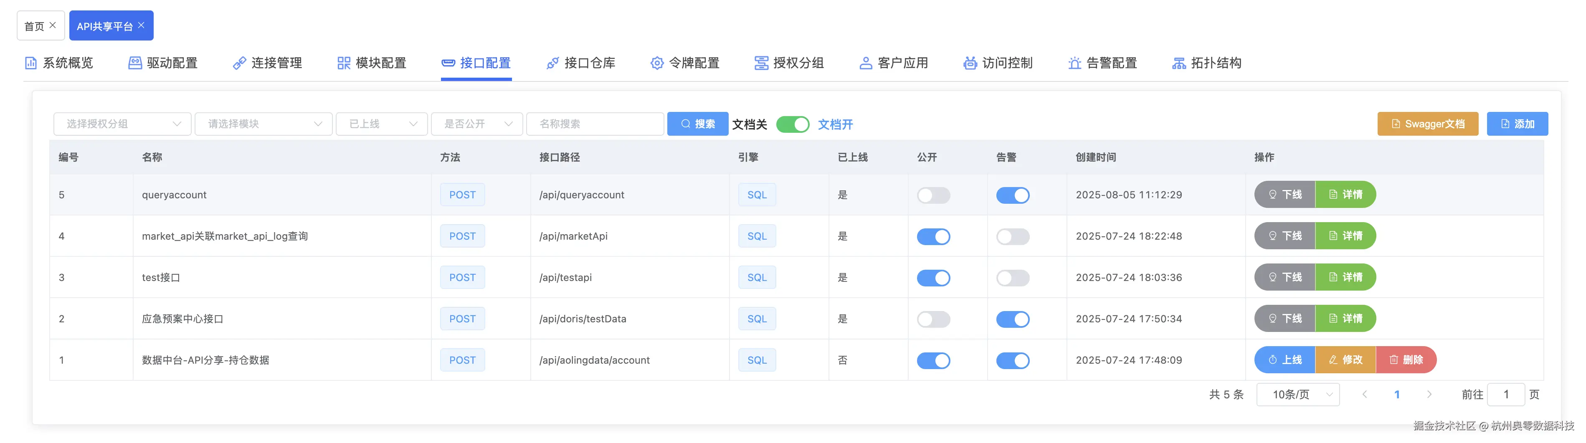This screenshot has width=1586, height=443.
Task: Click the 令牌配置 gear icon
Action: click(x=657, y=63)
